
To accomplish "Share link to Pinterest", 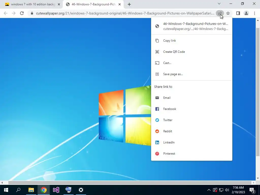I will click(x=191, y=154).
